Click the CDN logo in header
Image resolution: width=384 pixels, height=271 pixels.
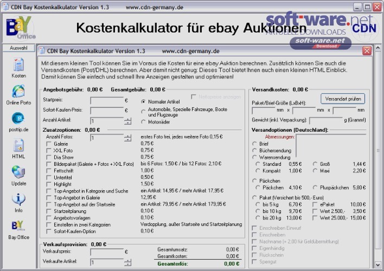[363, 28]
